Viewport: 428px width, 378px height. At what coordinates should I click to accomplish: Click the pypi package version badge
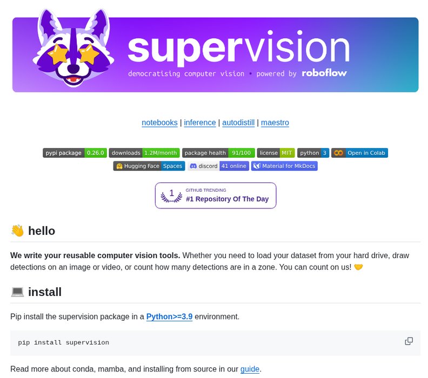coord(75,153)
